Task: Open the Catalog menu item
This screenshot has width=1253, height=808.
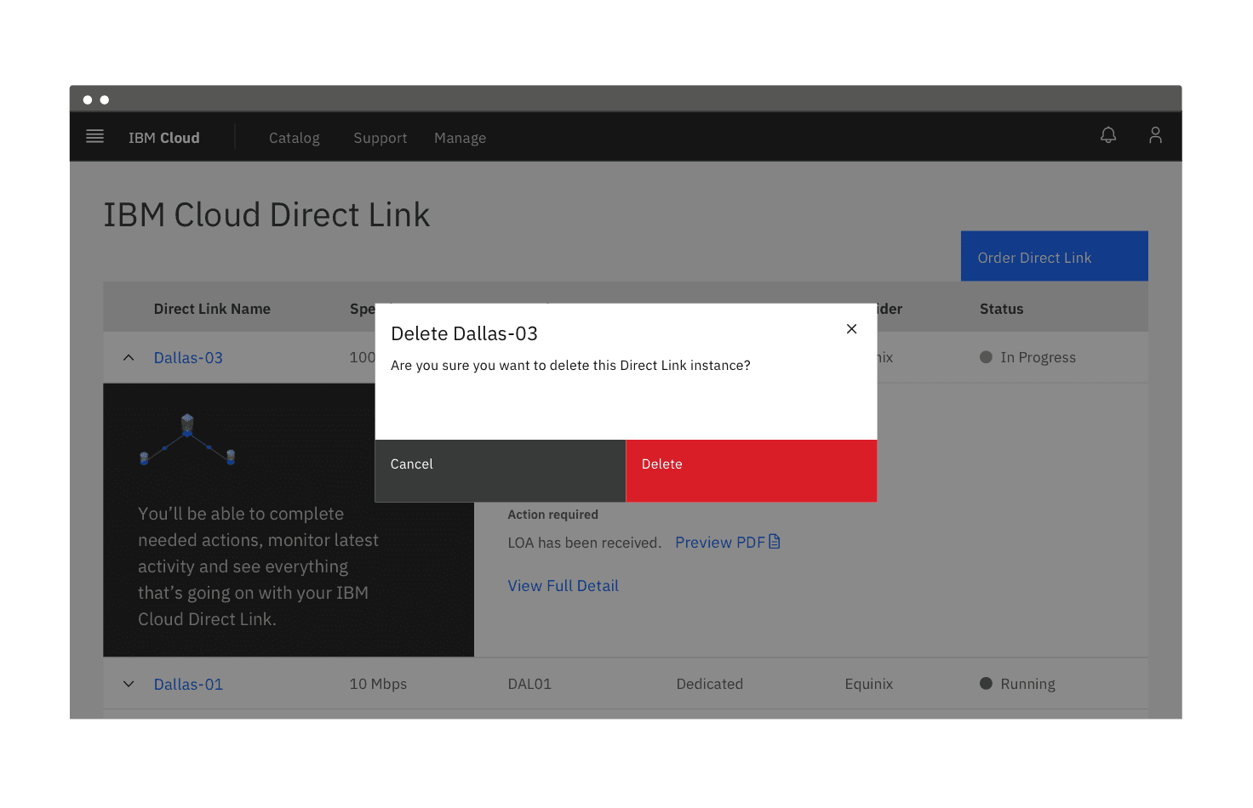Action: coord(294,137)
